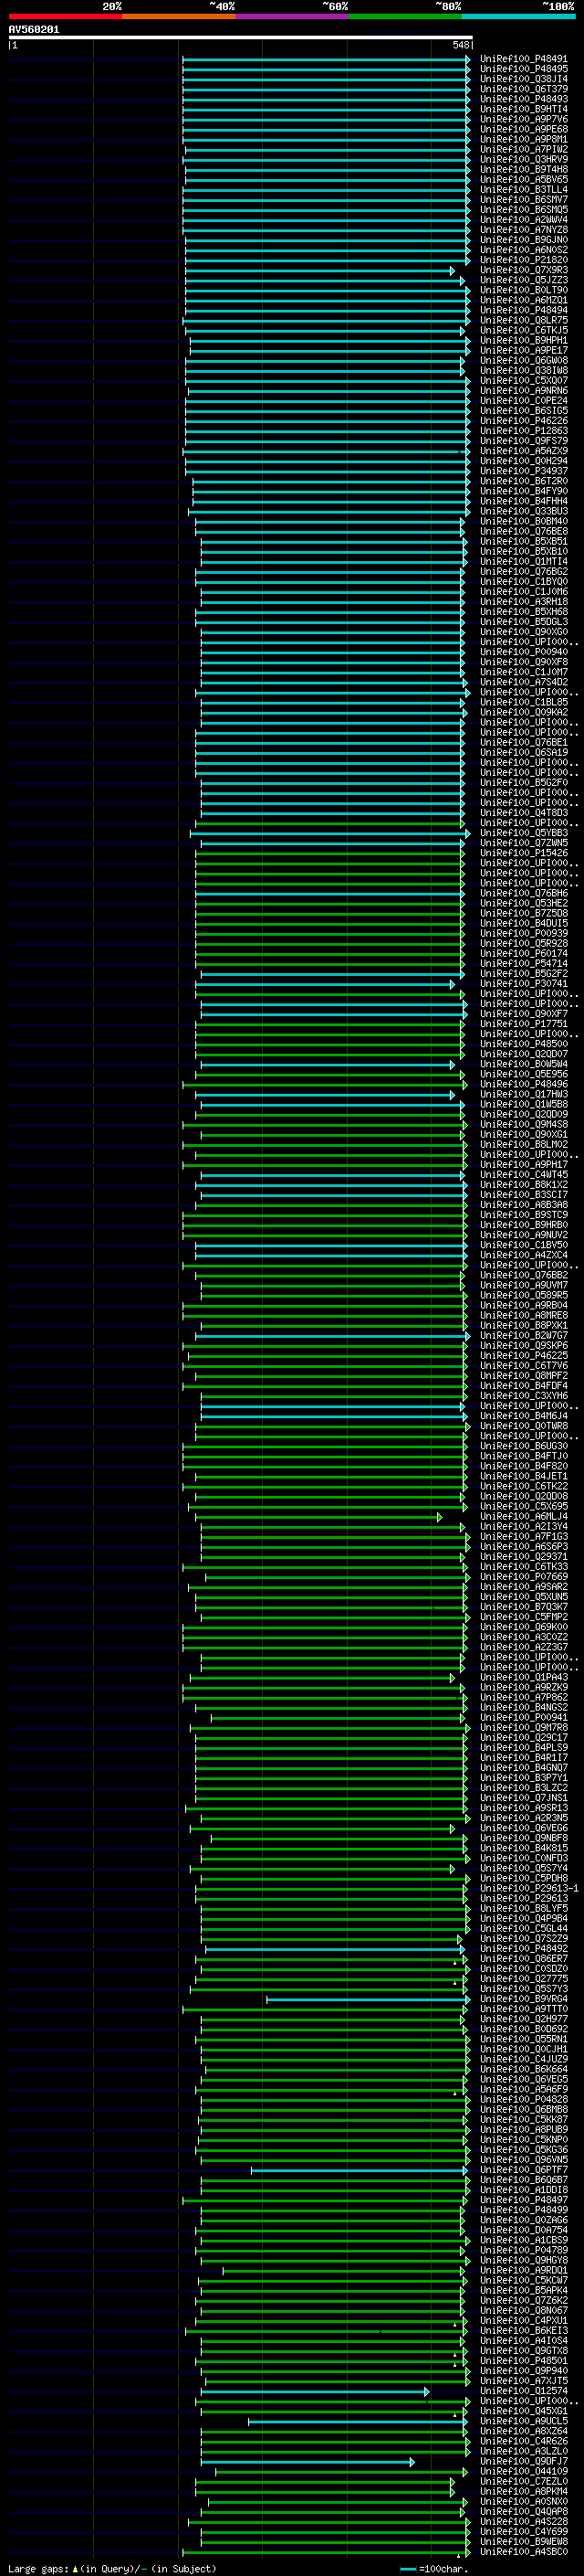Select hit label UniRef100_B3TLL4
584x2576 pixels.
(x=523, y=189)
